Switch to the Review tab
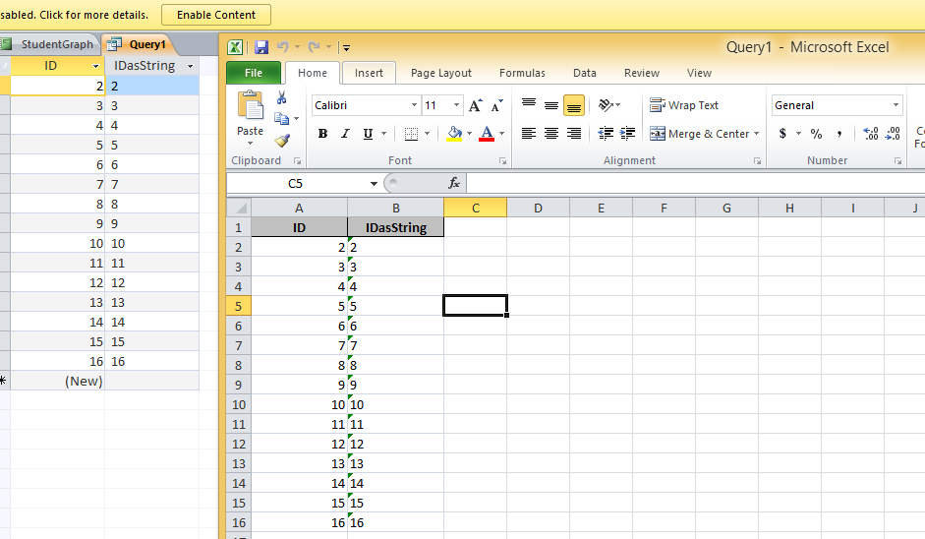 pyautogui.click(x=642, y=73)
